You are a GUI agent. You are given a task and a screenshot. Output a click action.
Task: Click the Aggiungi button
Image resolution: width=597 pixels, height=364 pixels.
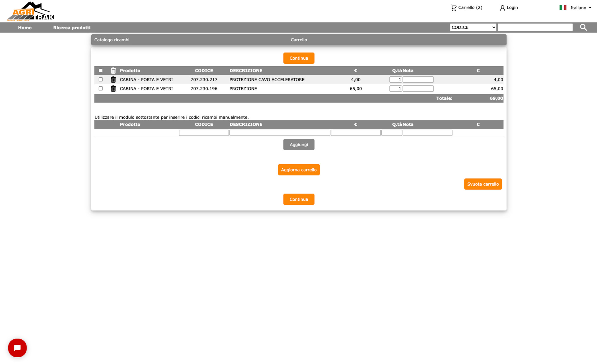tap(299, 145)
